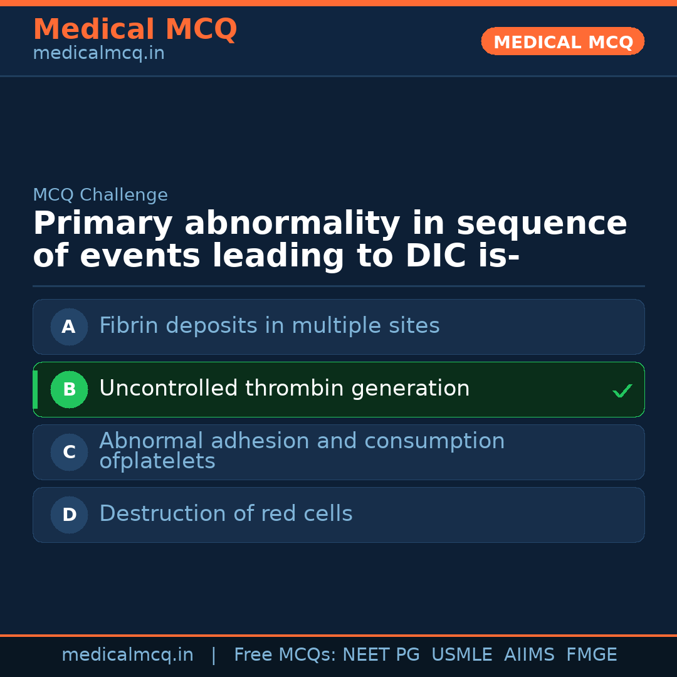
Task: Open the medicalmcq.in link in the footer
Action: (x=127, y=655)
